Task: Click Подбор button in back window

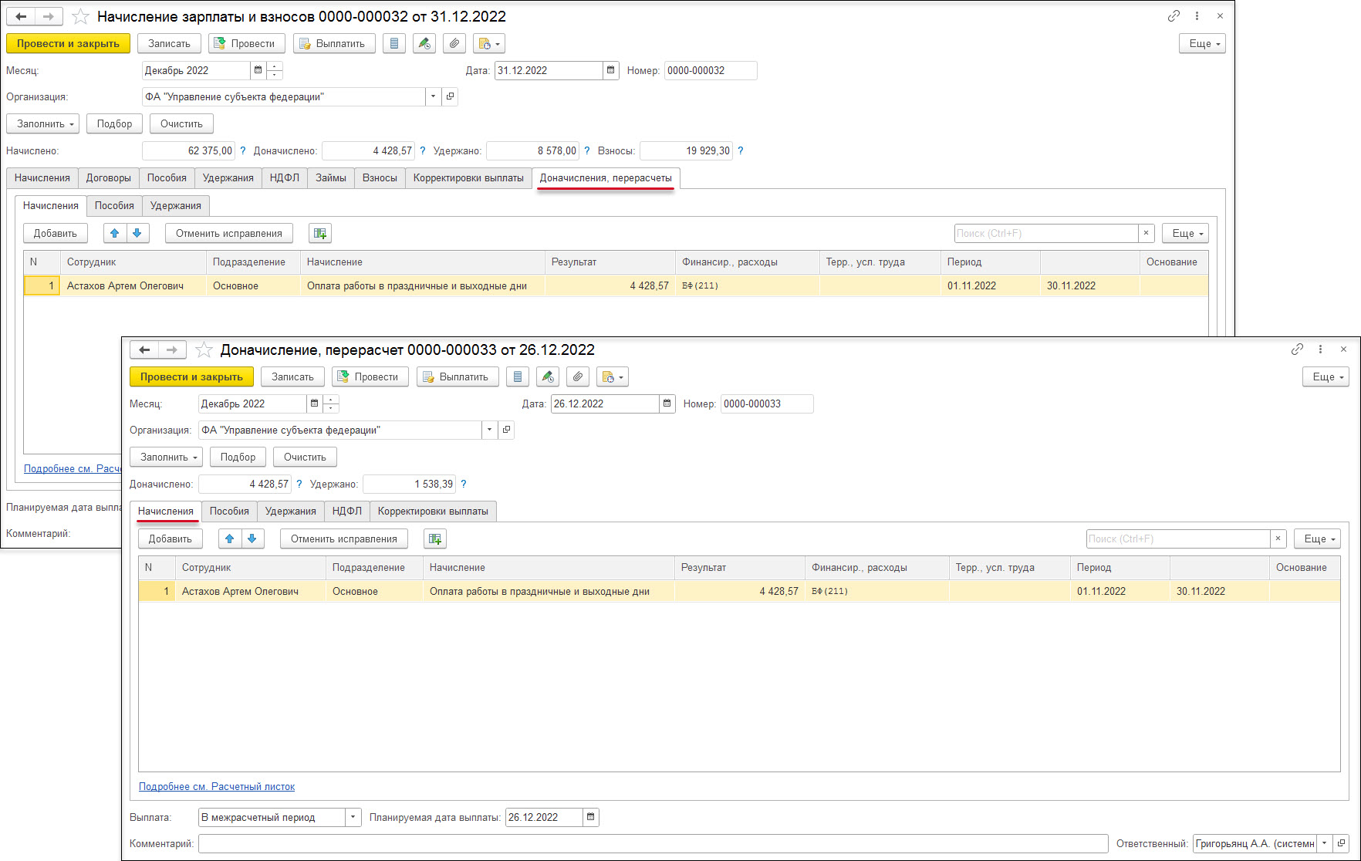Action: pos(114,123)
